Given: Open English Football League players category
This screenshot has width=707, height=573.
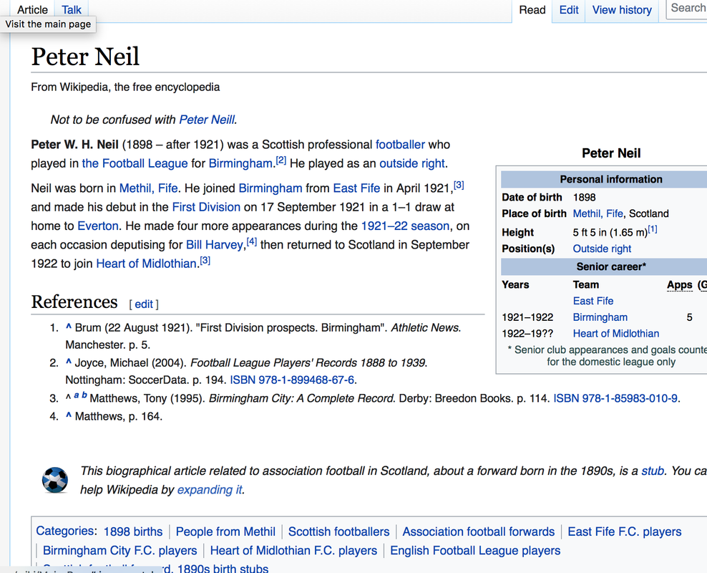Looking at the screenshot, I should 475,551.
